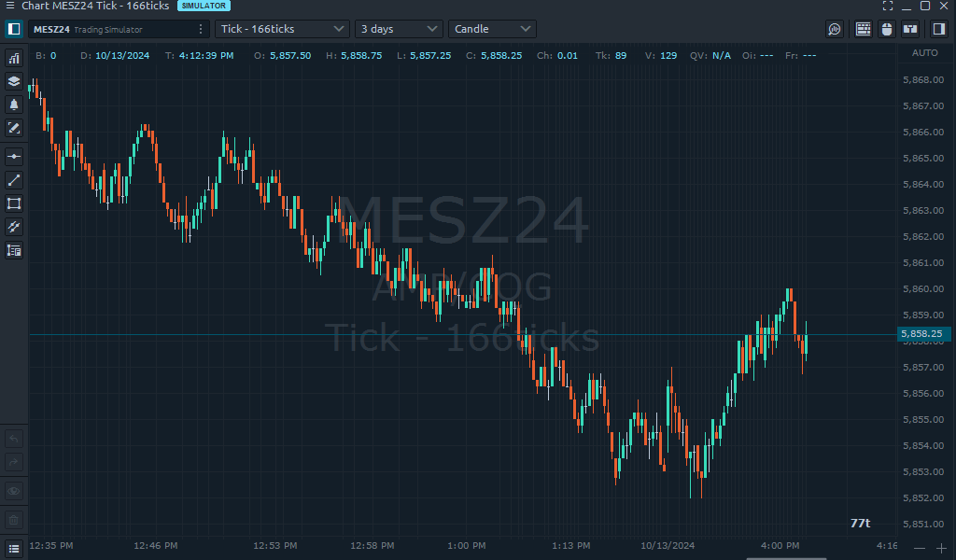Toggle the right side panel button
This screenshot has height=560, width=956.
939,29
